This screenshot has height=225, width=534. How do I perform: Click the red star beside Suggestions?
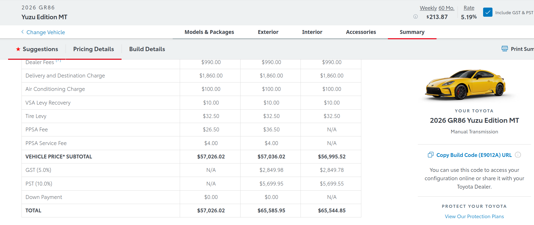18,49
